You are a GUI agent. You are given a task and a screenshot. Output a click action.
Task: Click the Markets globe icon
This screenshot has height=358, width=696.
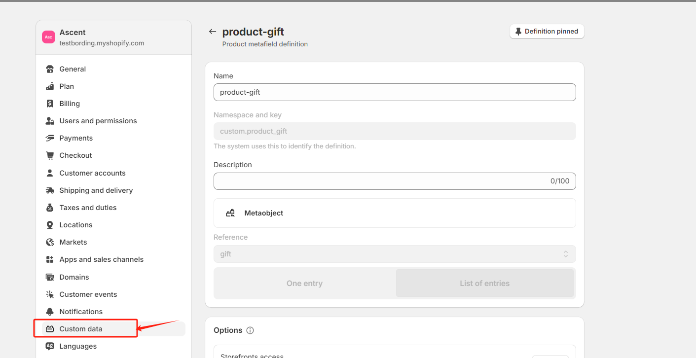point(50,242)
